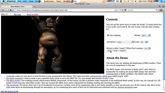Open the View menu
Screen dimensions: 165x93
tap(31, 1)
